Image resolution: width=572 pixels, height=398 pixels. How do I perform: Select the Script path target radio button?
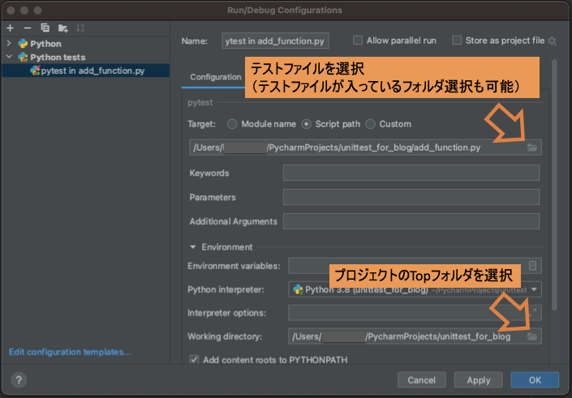[x=306, y=124]
